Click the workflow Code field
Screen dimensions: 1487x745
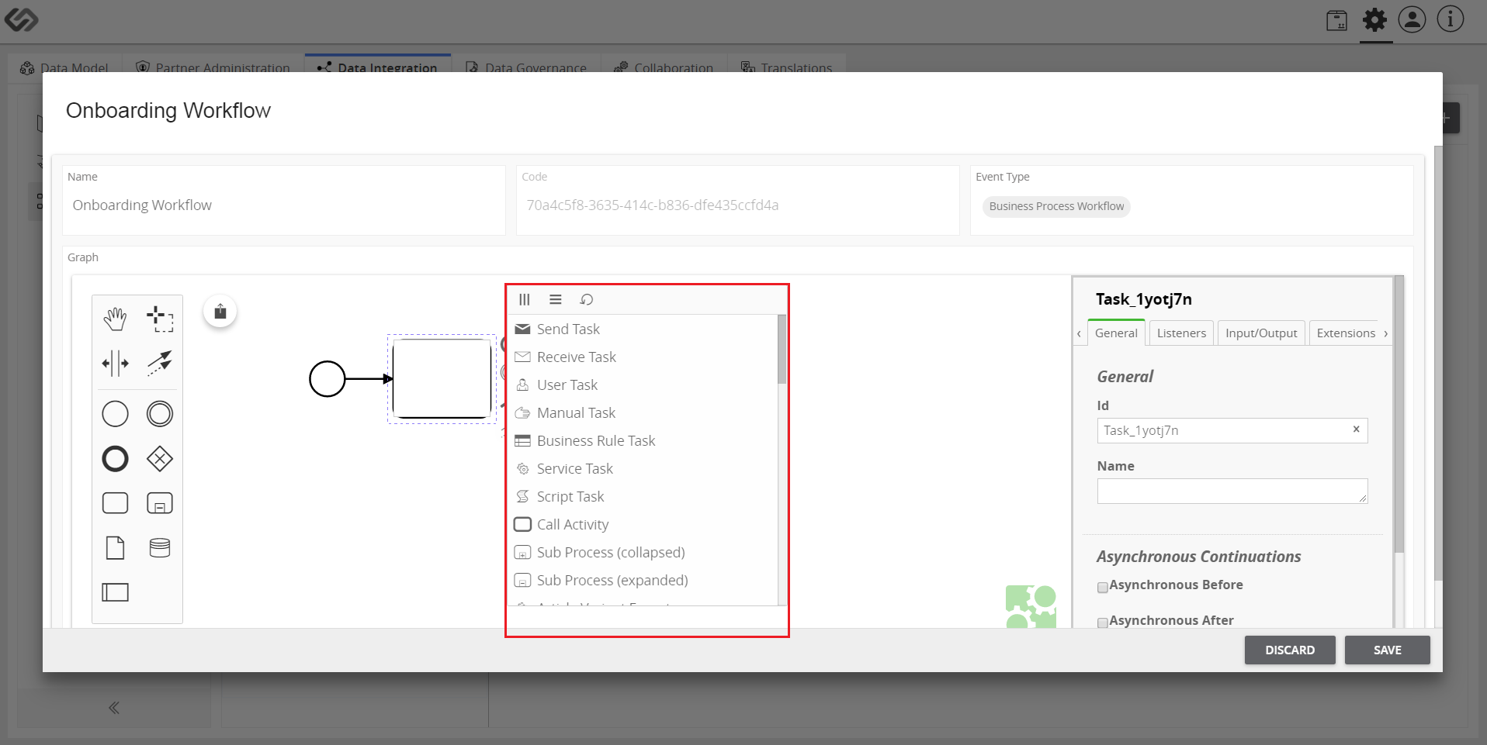pos(737,205)
